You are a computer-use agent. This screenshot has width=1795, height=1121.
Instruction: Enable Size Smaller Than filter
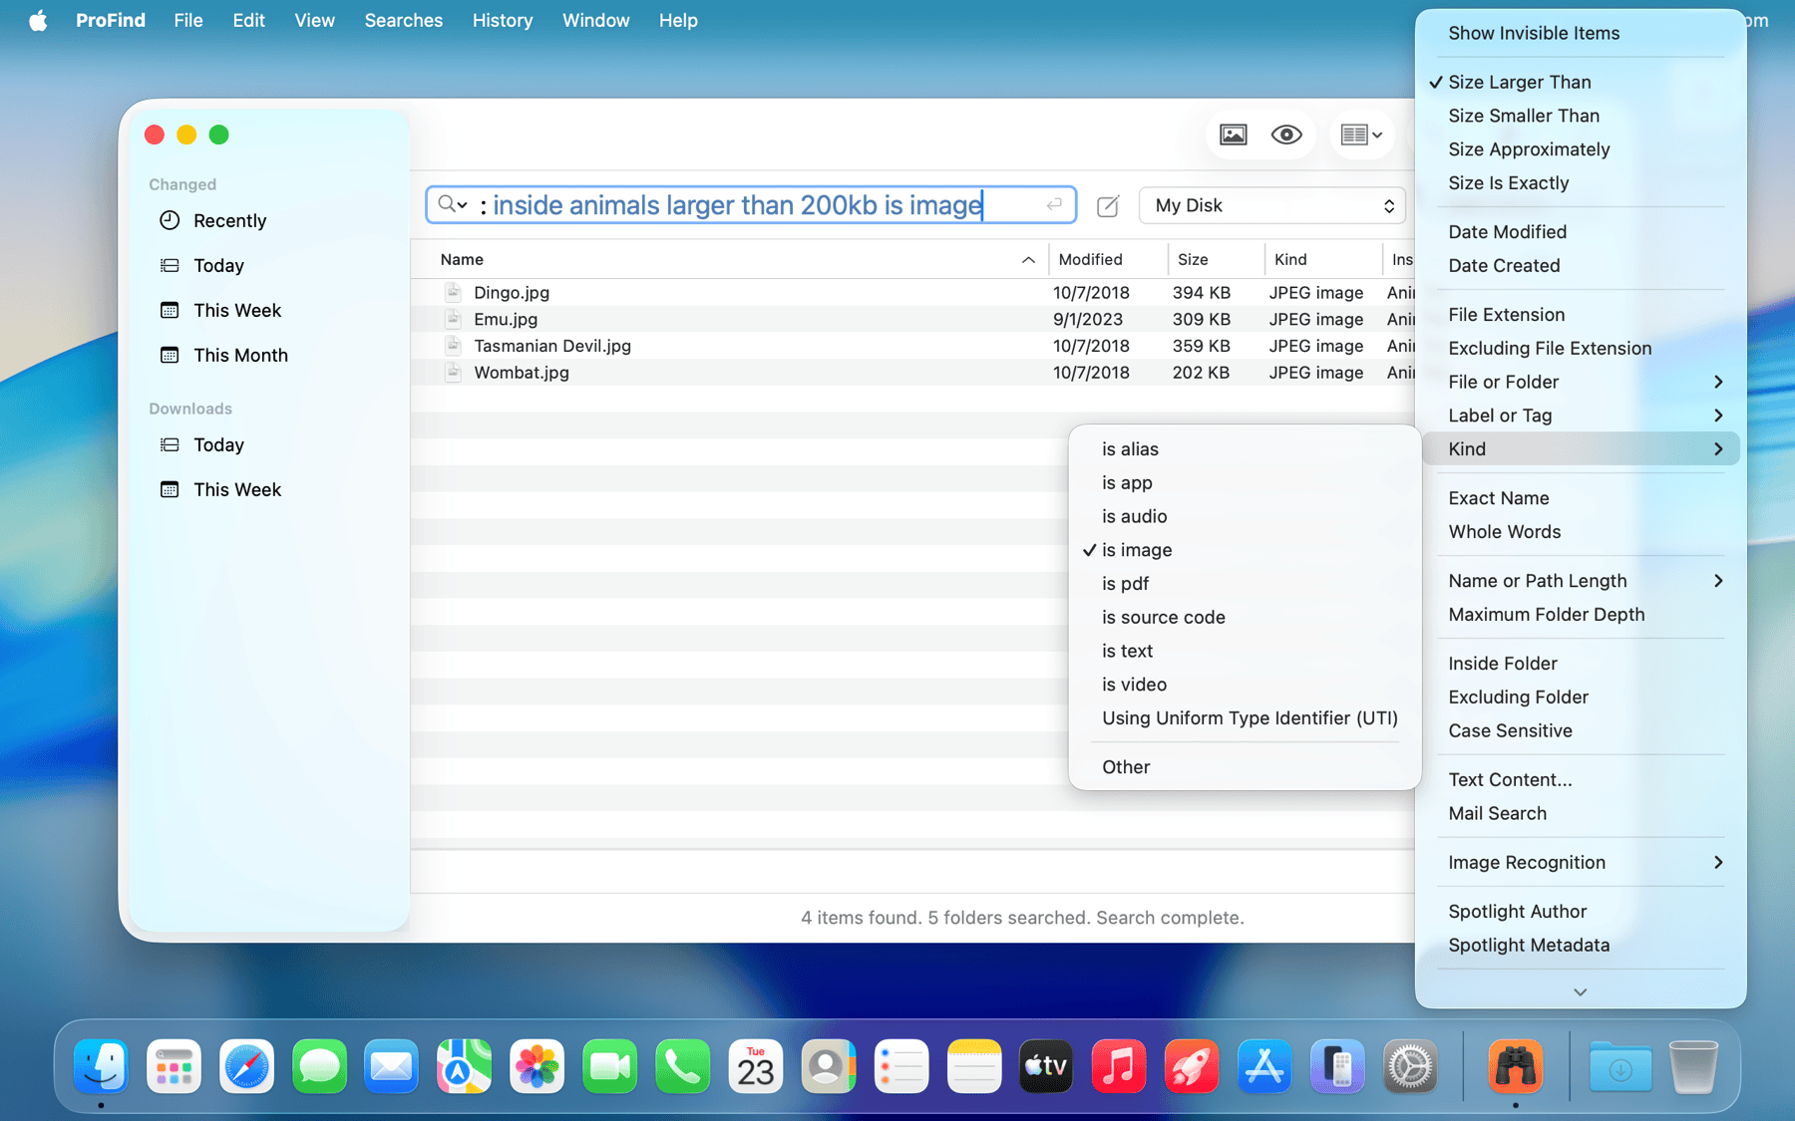pos(1581,116)
